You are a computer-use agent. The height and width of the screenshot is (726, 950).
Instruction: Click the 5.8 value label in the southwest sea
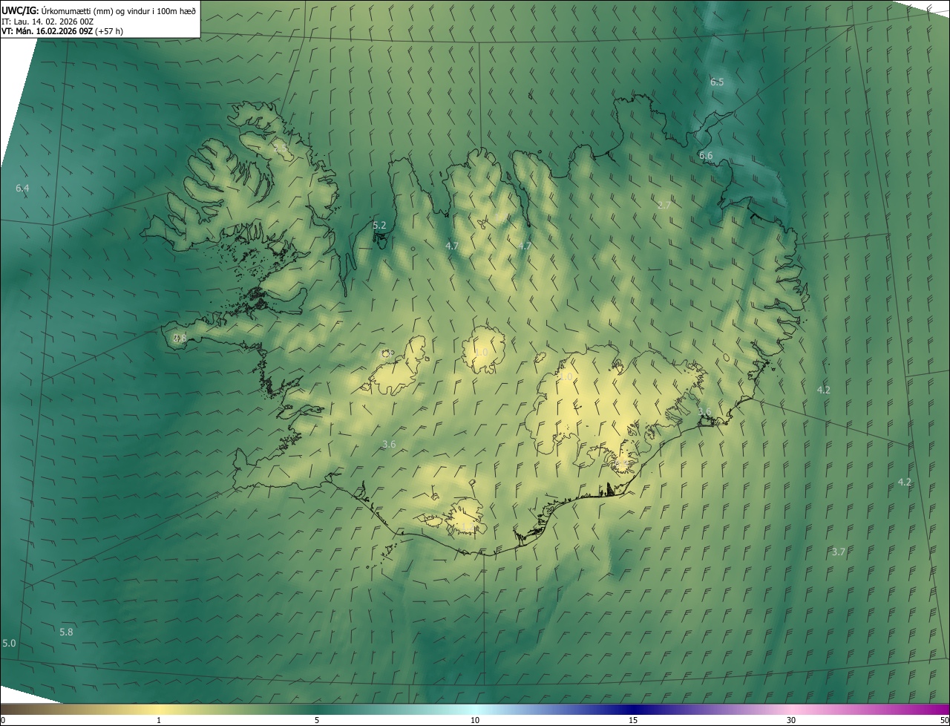point(66,632)
